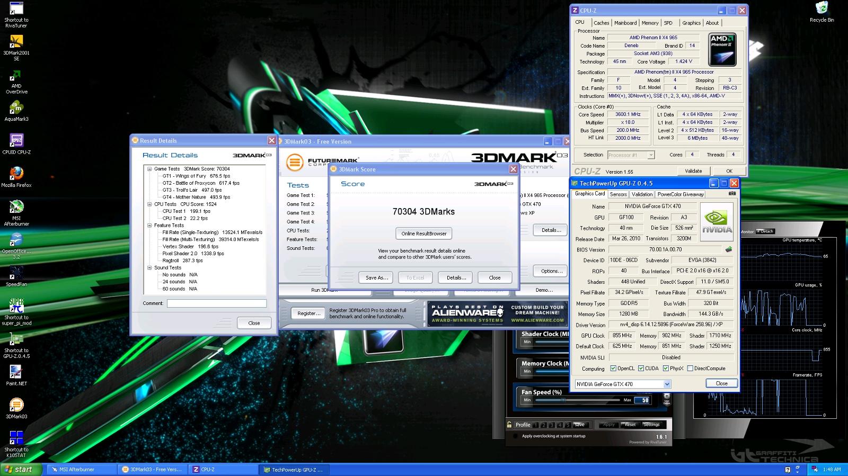The image size is (848, 476).
Task: Open the PowerColor Giveaway tab in GPU-Z
Action: (681, 194)
